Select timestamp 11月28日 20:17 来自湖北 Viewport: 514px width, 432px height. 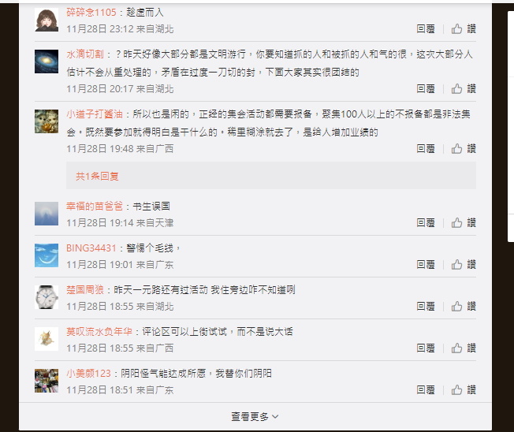click(120, 89)
